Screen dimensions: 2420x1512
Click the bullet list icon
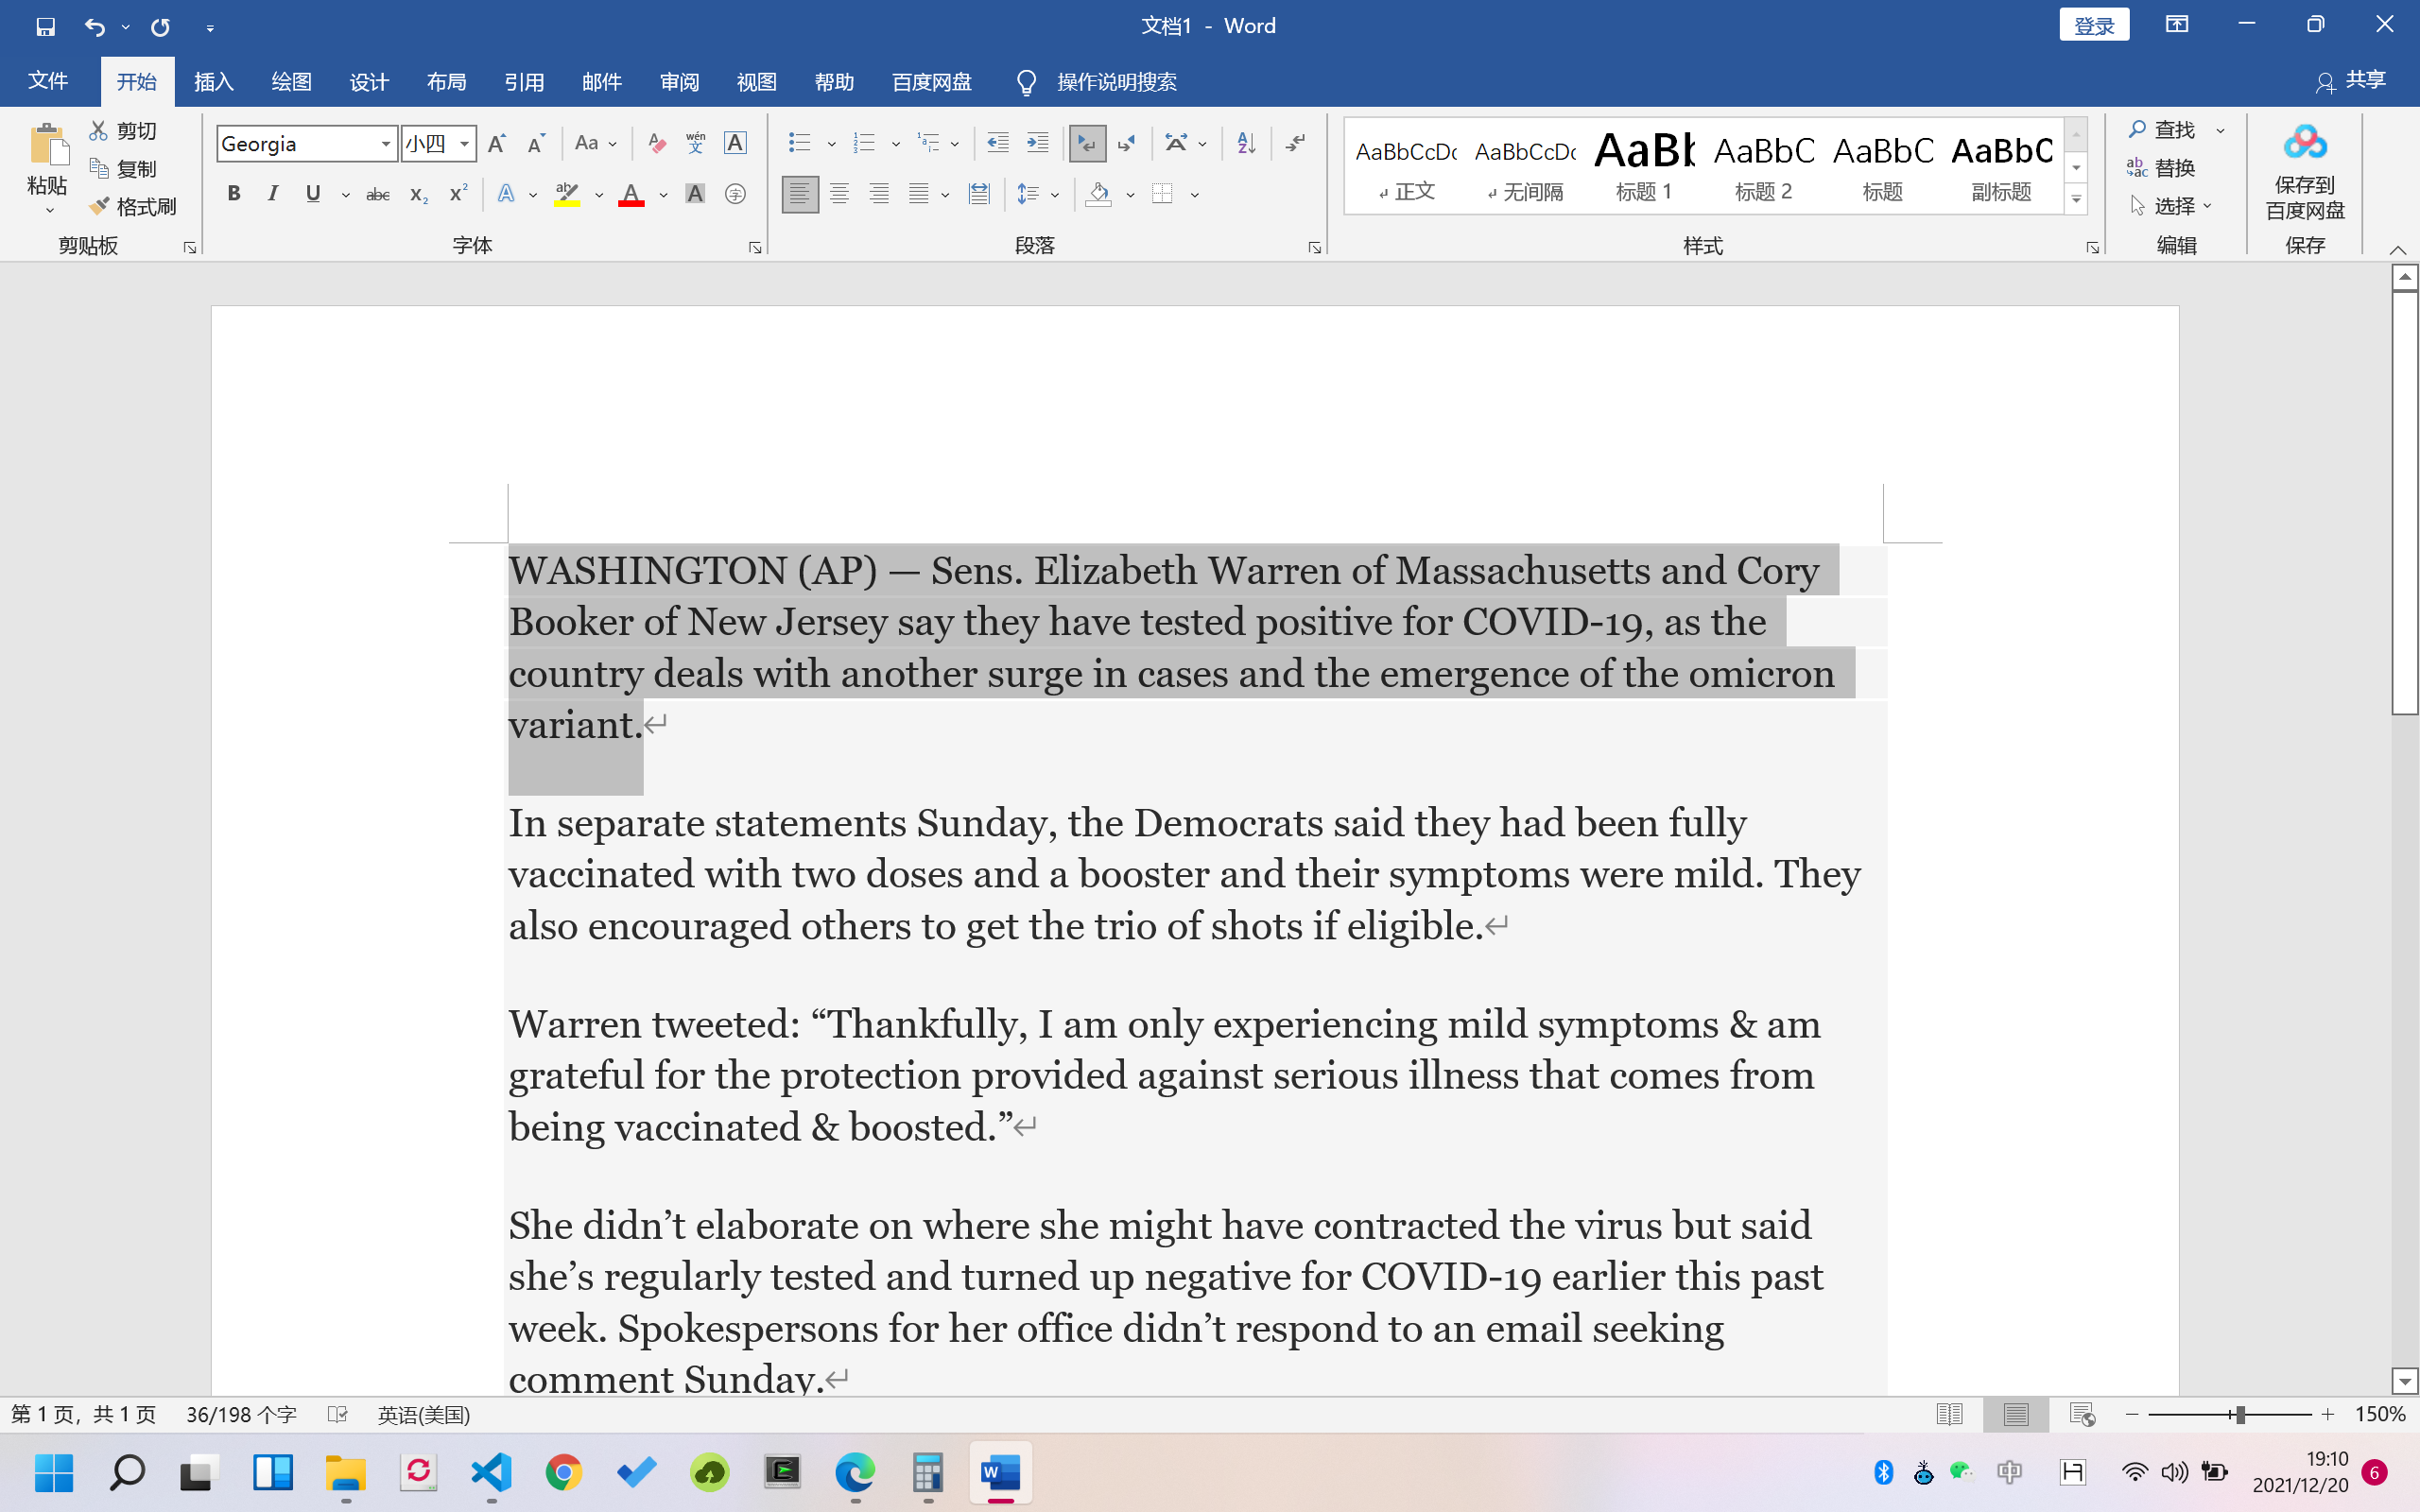798,143
